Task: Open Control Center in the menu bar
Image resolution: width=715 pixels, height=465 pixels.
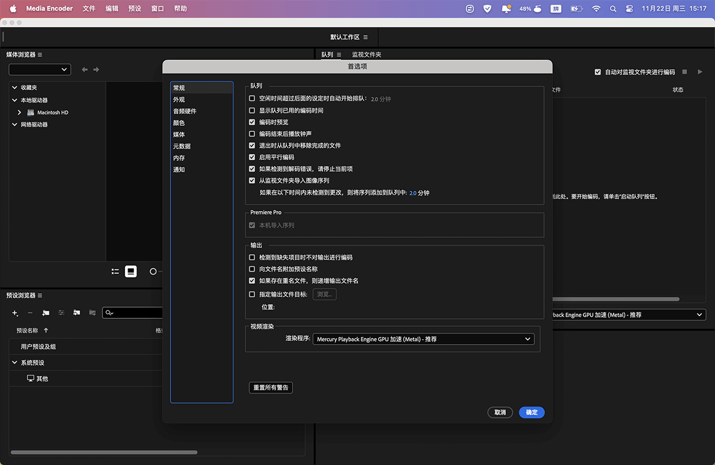Action: tap(630, 9)
